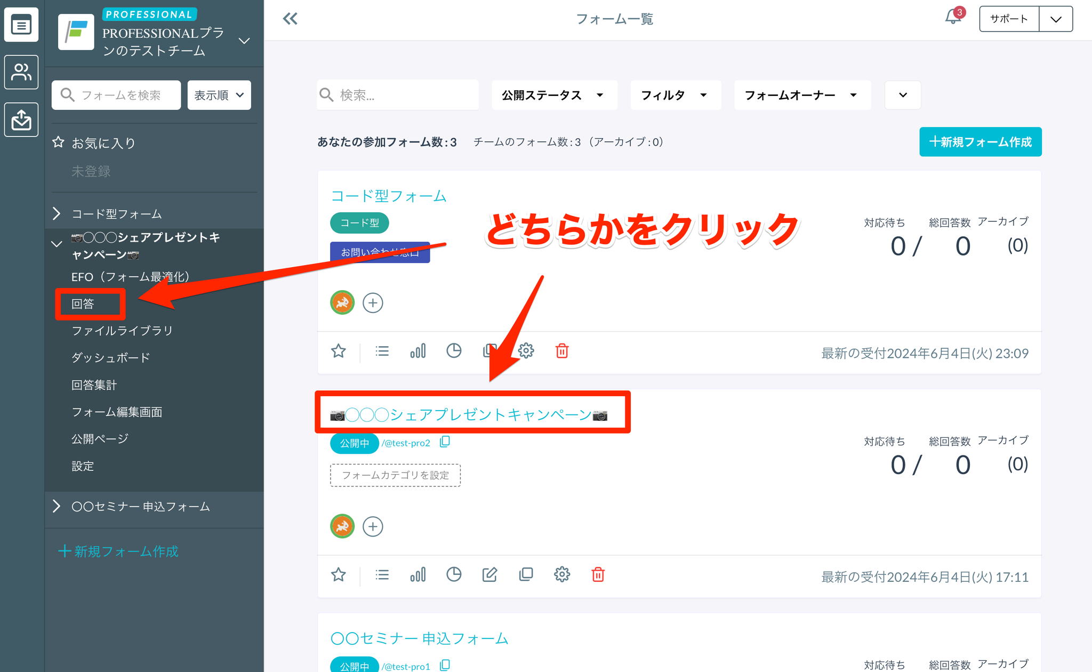
Task: Collapse sidebar with double chevron icon
Action: coord(290,19)
